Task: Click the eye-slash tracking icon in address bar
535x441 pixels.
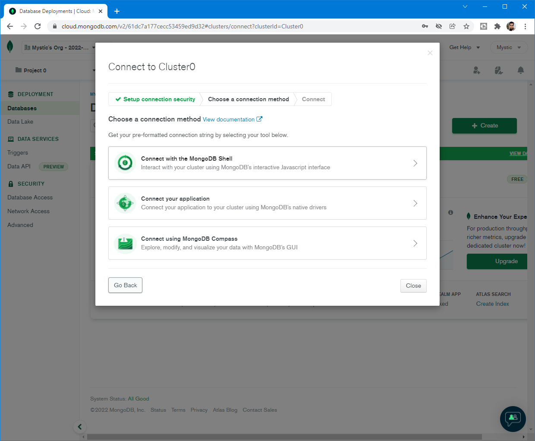Action: point(439,26)
